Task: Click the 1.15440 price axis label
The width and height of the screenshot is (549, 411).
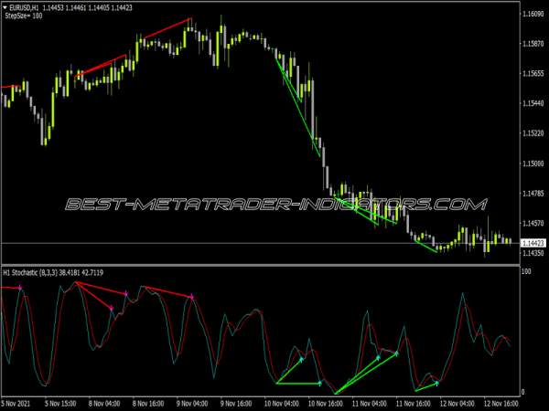Action: click(533, 103)
